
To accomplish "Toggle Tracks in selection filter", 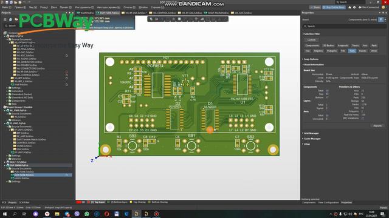I will pyautogui.click(x=355, y=45).
